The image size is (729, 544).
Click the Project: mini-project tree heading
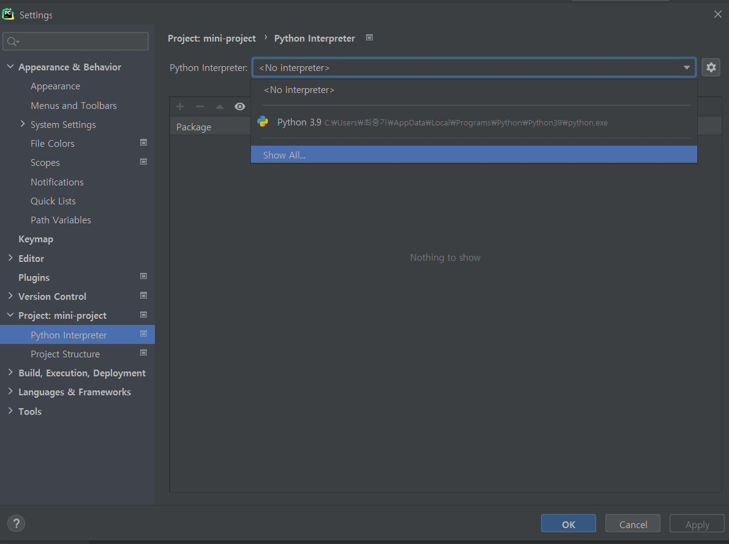click(x=62, y=316)
